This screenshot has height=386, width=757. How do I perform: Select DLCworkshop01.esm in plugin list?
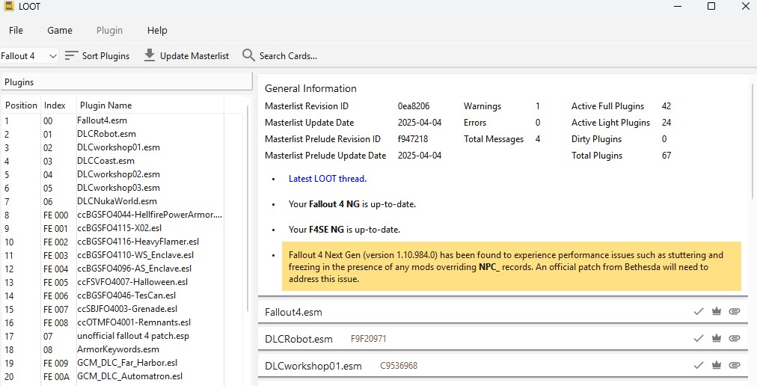(x=113, y=147)
